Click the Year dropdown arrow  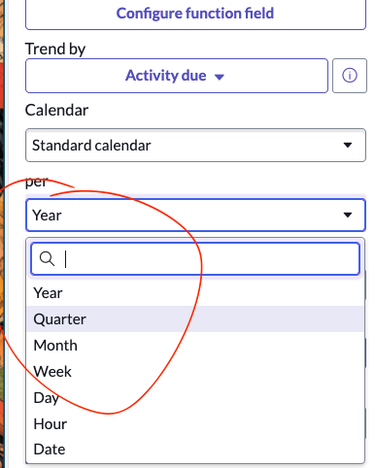348,215
